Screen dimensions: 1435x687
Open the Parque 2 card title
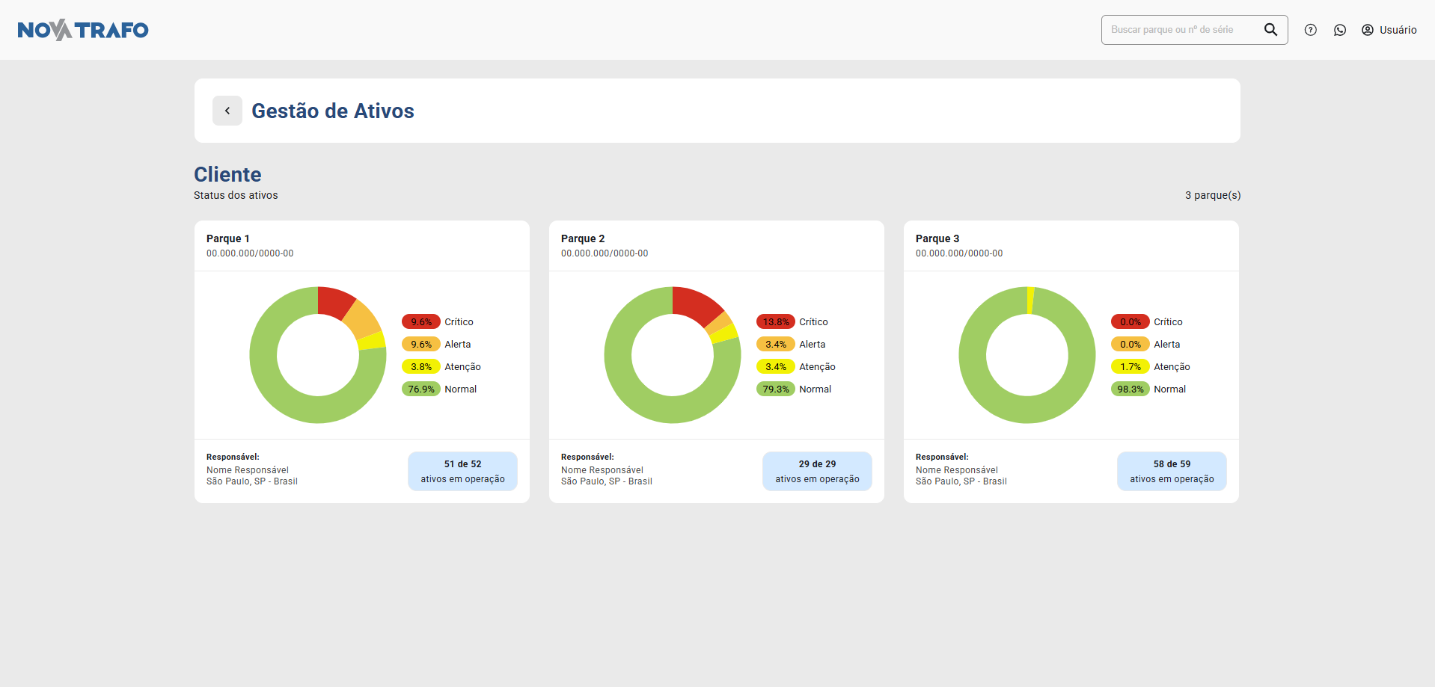pyautogui.click(x=583, y=238)
